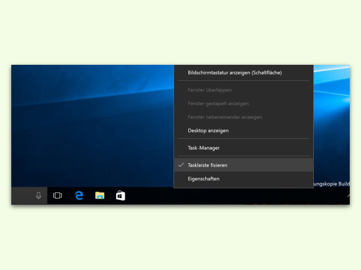This screenshot has height=270, width=361.
Task: Open the Windows Store taskbar icon
Action: pos(120,196)
